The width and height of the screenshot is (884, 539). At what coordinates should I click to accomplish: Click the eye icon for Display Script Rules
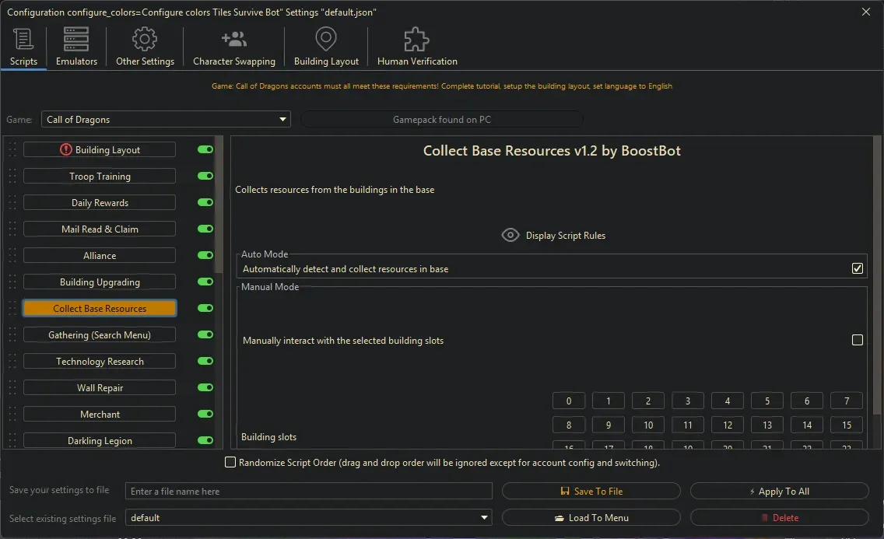click(510, 234)
